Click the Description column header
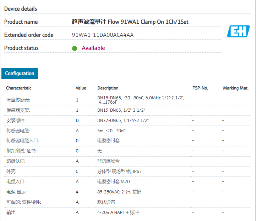 [108, 88]
